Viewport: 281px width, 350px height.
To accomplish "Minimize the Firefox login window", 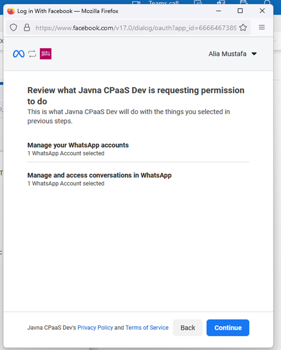I will click(218, 11).
